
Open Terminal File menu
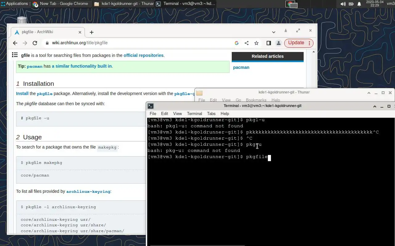tap(153, 113)
